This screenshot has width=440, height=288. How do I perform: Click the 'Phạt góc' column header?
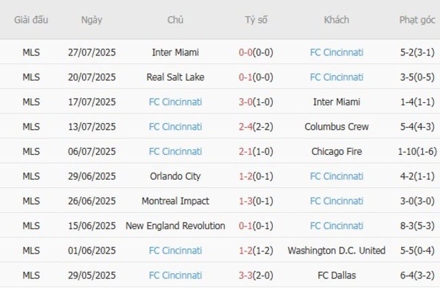[x=417, y=20]
